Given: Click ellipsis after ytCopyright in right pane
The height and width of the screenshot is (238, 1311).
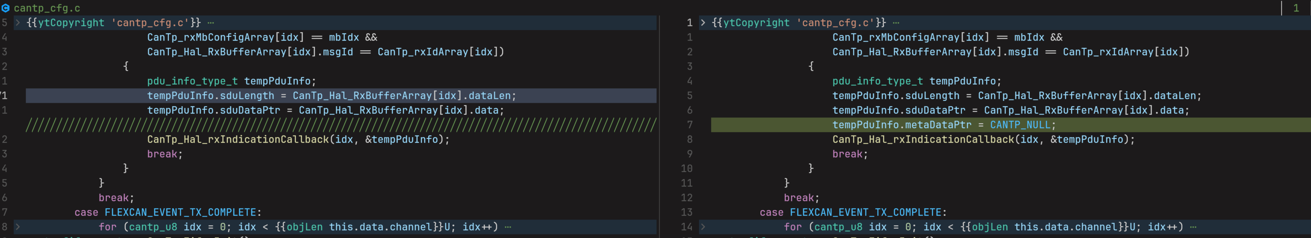Looking at the screenshot, I should [896, 23].
